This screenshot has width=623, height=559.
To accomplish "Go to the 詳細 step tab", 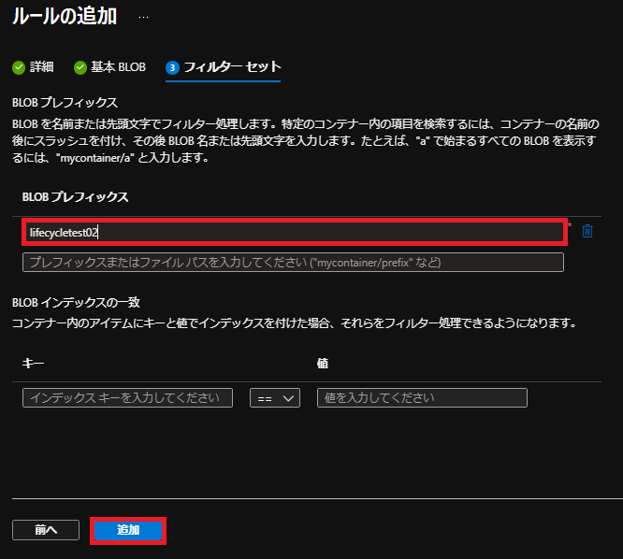I will pyautogui.click(x=33, y=67).
